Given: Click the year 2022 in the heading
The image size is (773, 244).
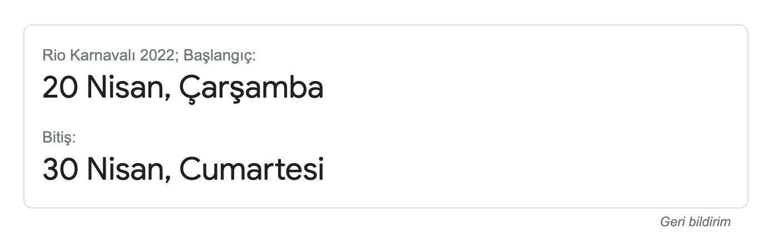Looking at the screenshot, I should click(157, 55).
